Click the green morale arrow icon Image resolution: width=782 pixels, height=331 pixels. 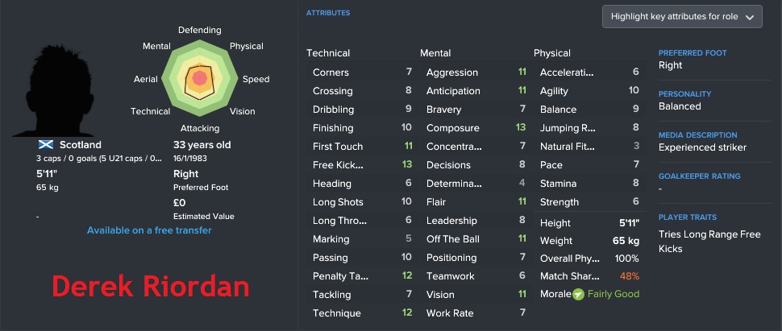578,294
